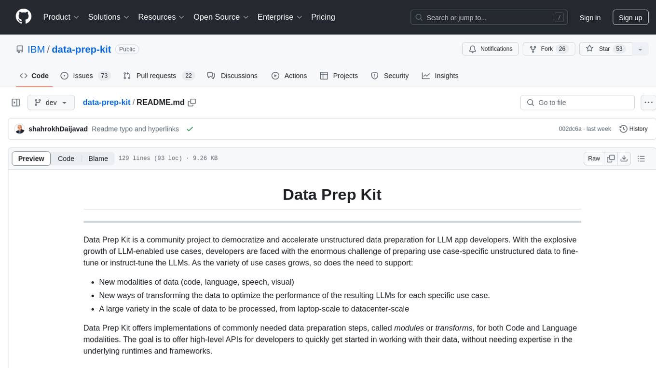Open the GitHub home logo
This screenshot has width=656, height=368.
(24, 17)
